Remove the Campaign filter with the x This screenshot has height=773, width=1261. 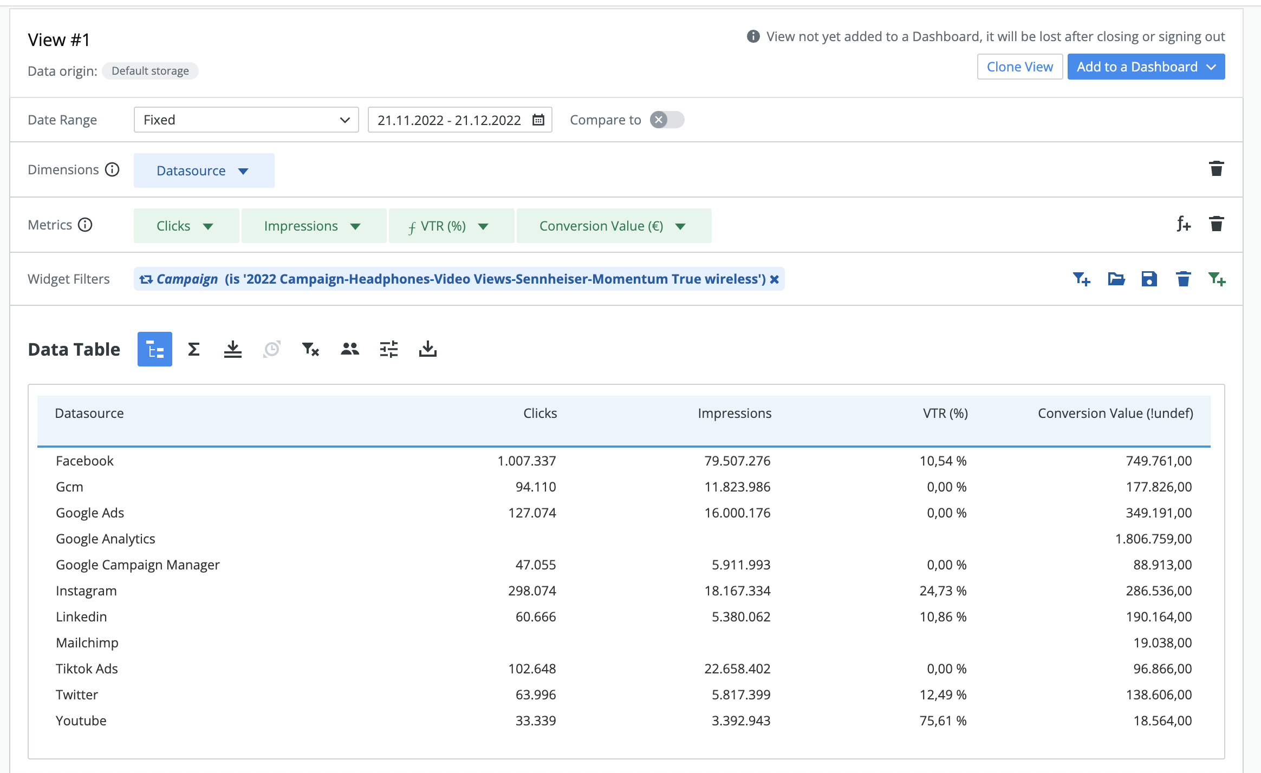click(x=775, y=279)
